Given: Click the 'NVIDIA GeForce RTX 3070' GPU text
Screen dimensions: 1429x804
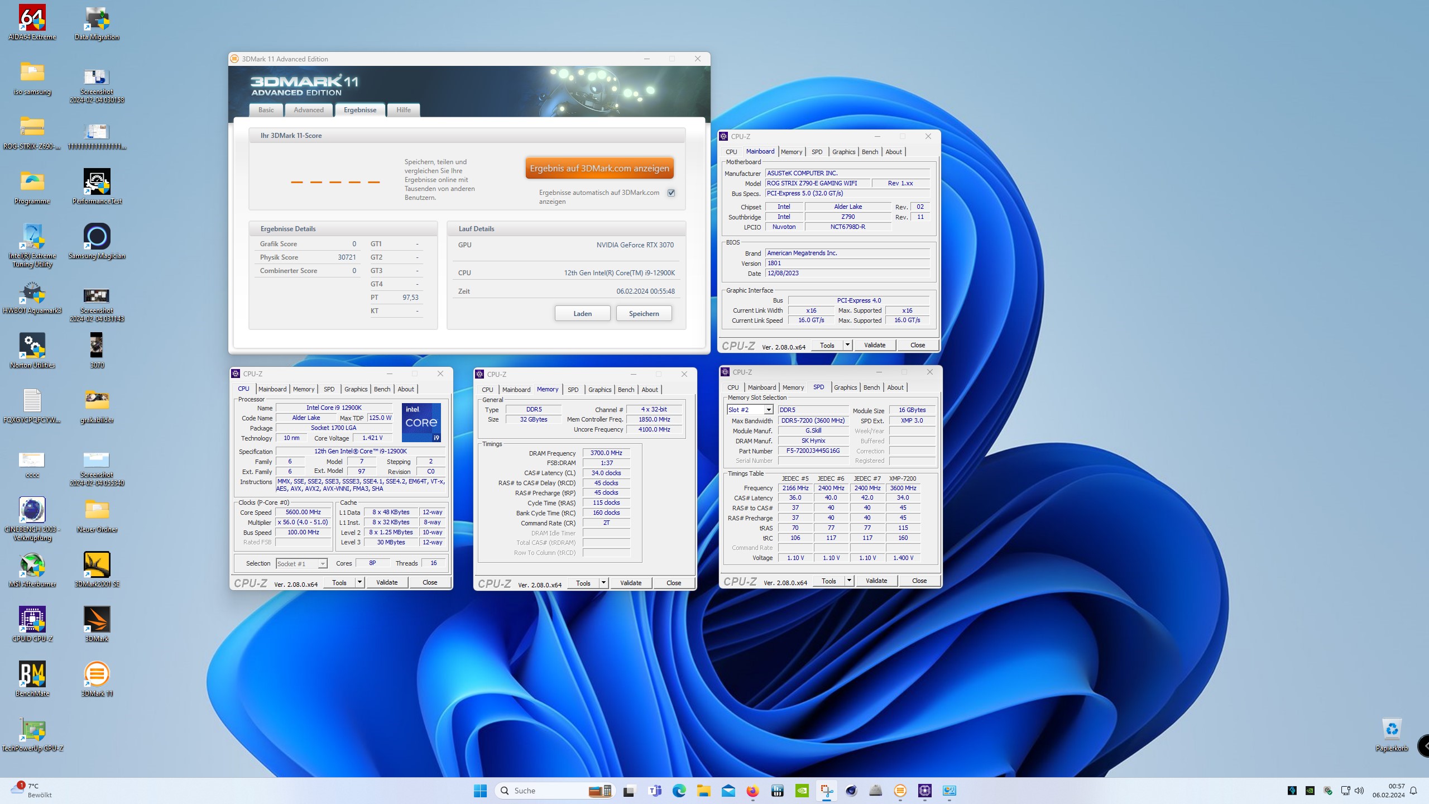Looking at the screenshot, I should coord(635,245).
